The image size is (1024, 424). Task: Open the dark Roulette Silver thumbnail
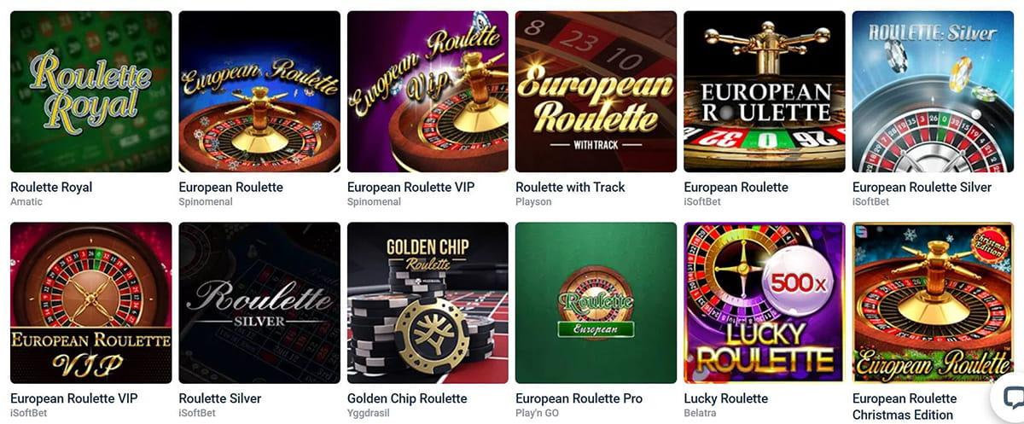point(259,303)
